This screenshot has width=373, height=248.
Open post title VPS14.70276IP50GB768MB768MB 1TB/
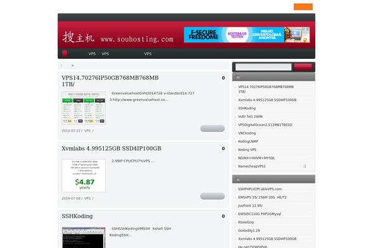click(110, 81)
